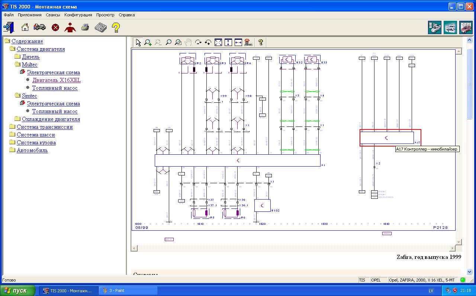Switch to 3 - Paint in taskbar
Image resolution: width=476 pixels, height=296 pixels.
128,290
